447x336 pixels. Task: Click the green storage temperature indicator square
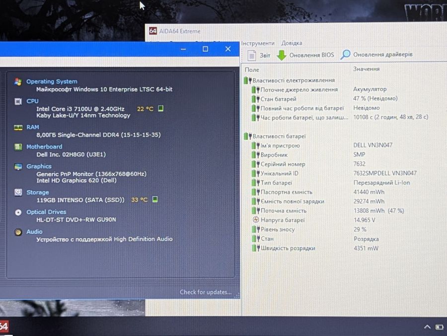click(x=155, y=199)
